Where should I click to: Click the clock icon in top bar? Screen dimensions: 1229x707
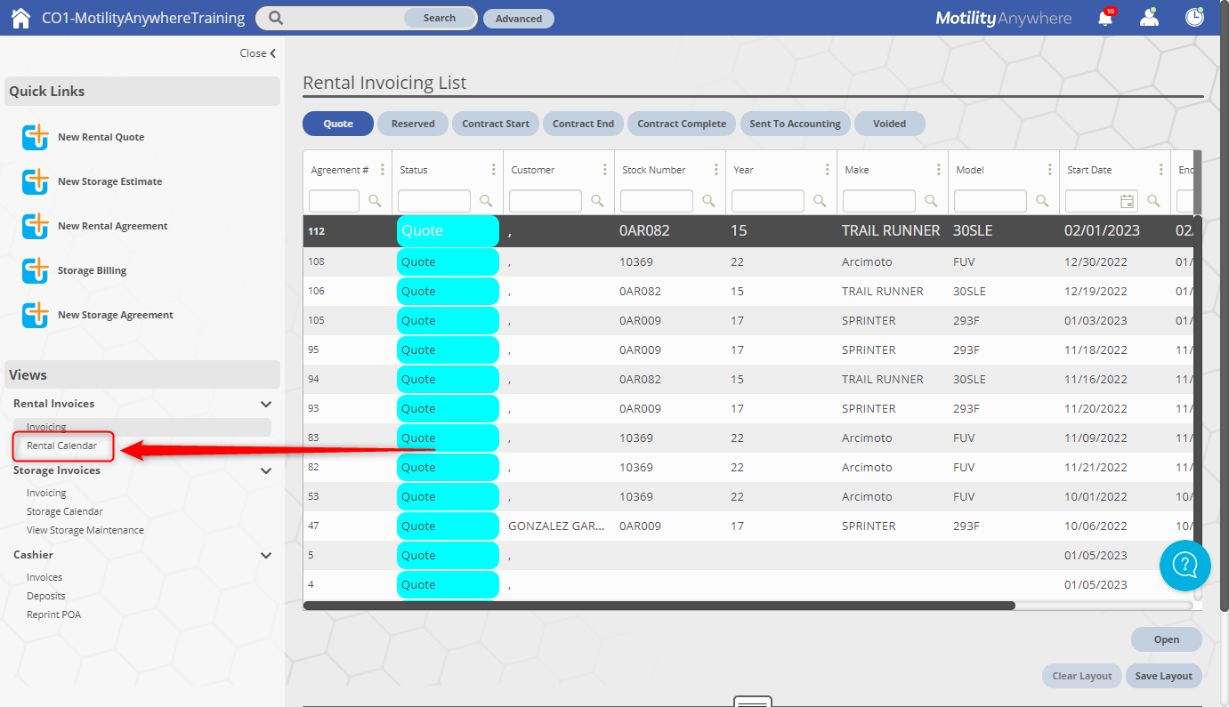coord(1194,18)
